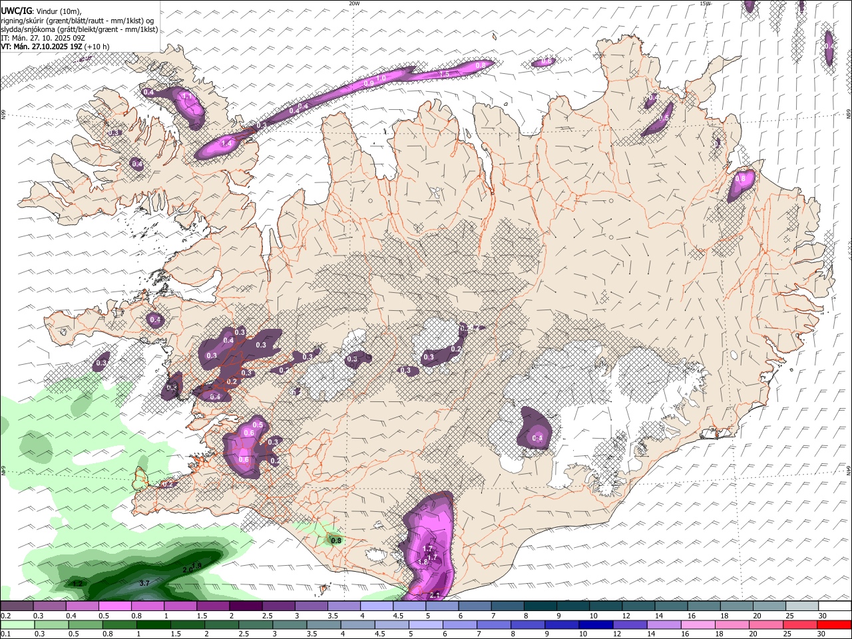Click the 1.8 snow value near south coast
This screenshot has height=639, width=852.
pyautogui.click(x=423, y=562)
